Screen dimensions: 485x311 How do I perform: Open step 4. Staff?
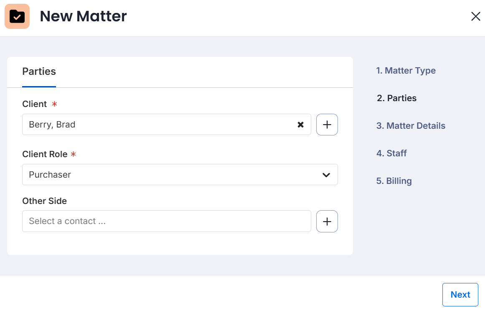click(x=391, y=153)
